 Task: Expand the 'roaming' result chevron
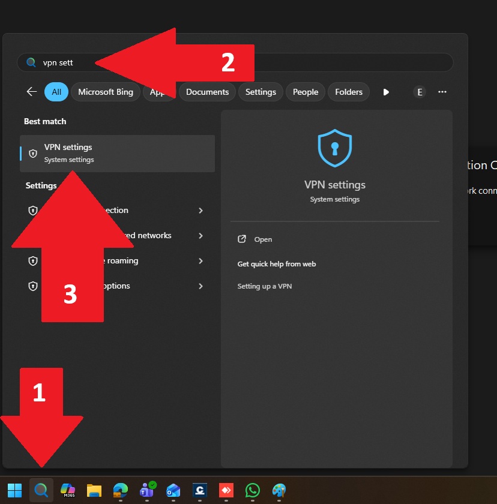click(200, 261)
